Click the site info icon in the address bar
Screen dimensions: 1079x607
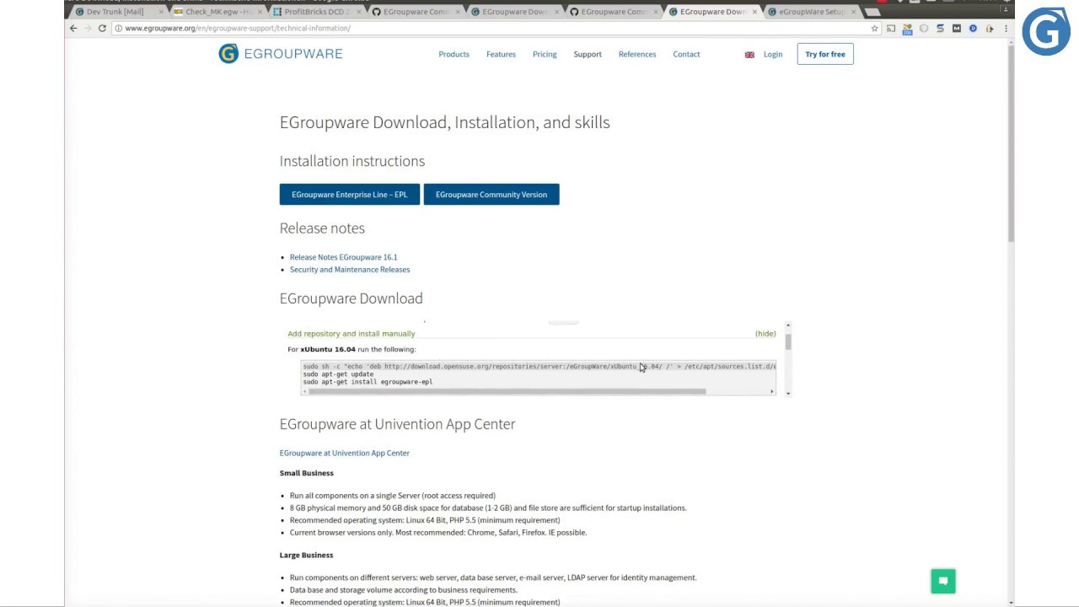click(x=118, y=28)
